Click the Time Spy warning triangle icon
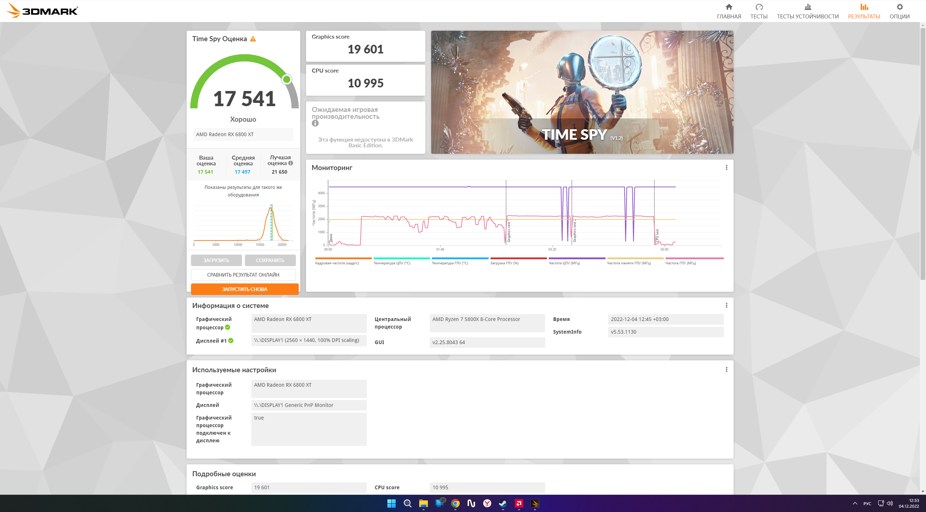The image size is (926, 512). pyautogui.click(x=253, y=39)
